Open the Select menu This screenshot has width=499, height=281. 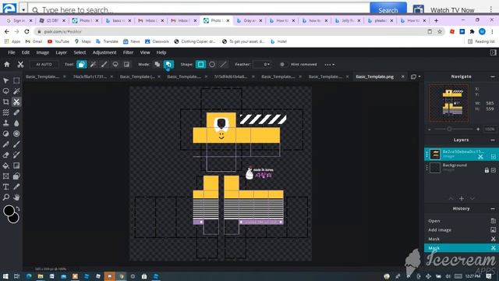pyautogui.click(x=80, y=52)
